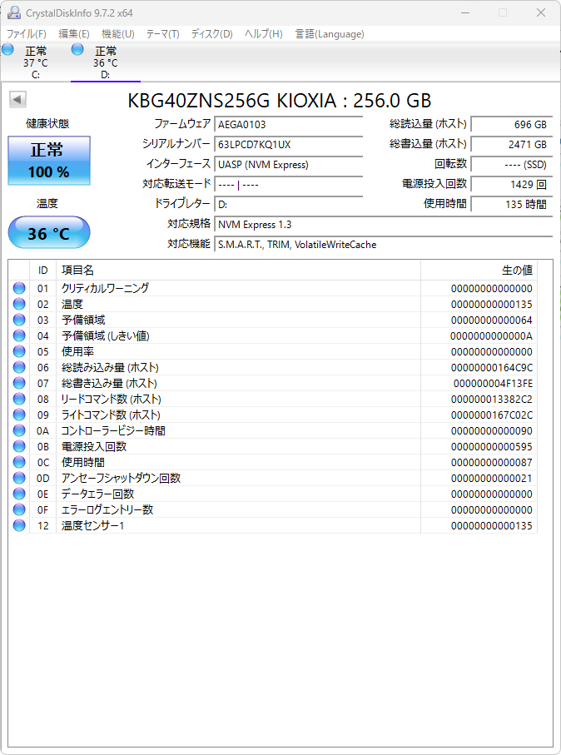Click status orb for 予備領域 (しきい値) row
The width and height of the screenshot is (561, 755).
(x=19, y=335)
